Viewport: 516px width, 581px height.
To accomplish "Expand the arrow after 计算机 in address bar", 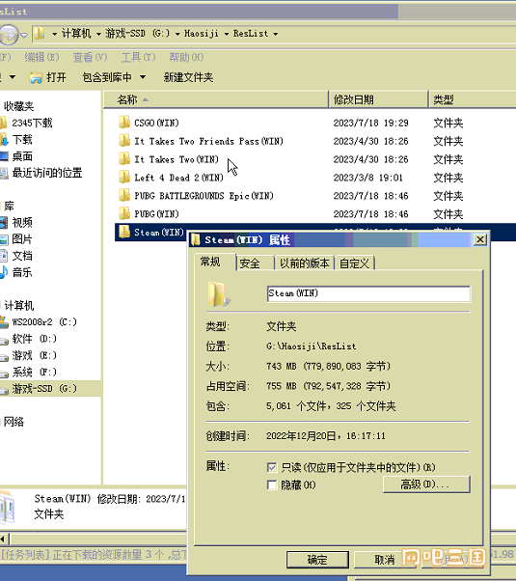I will click(x=98, y=34).
